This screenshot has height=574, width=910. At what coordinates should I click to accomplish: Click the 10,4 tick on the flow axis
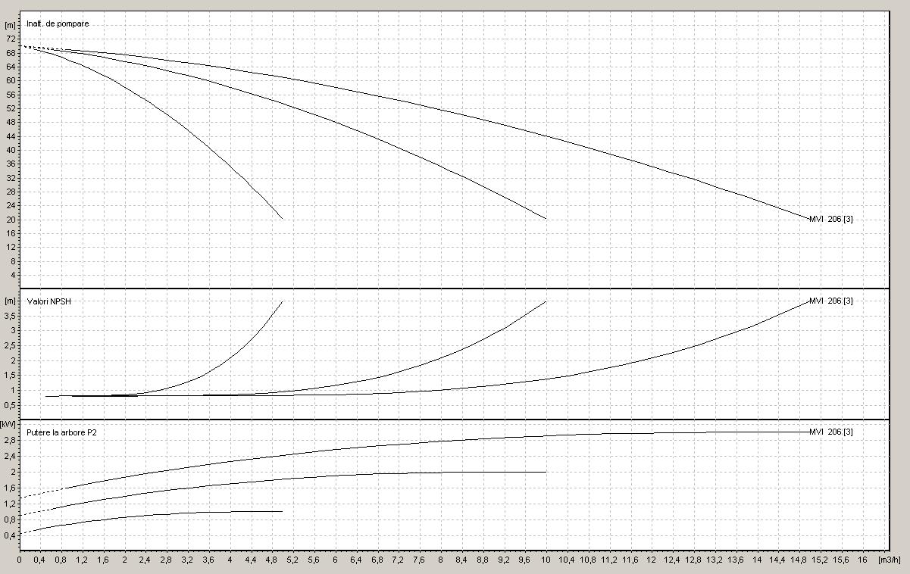567,560
